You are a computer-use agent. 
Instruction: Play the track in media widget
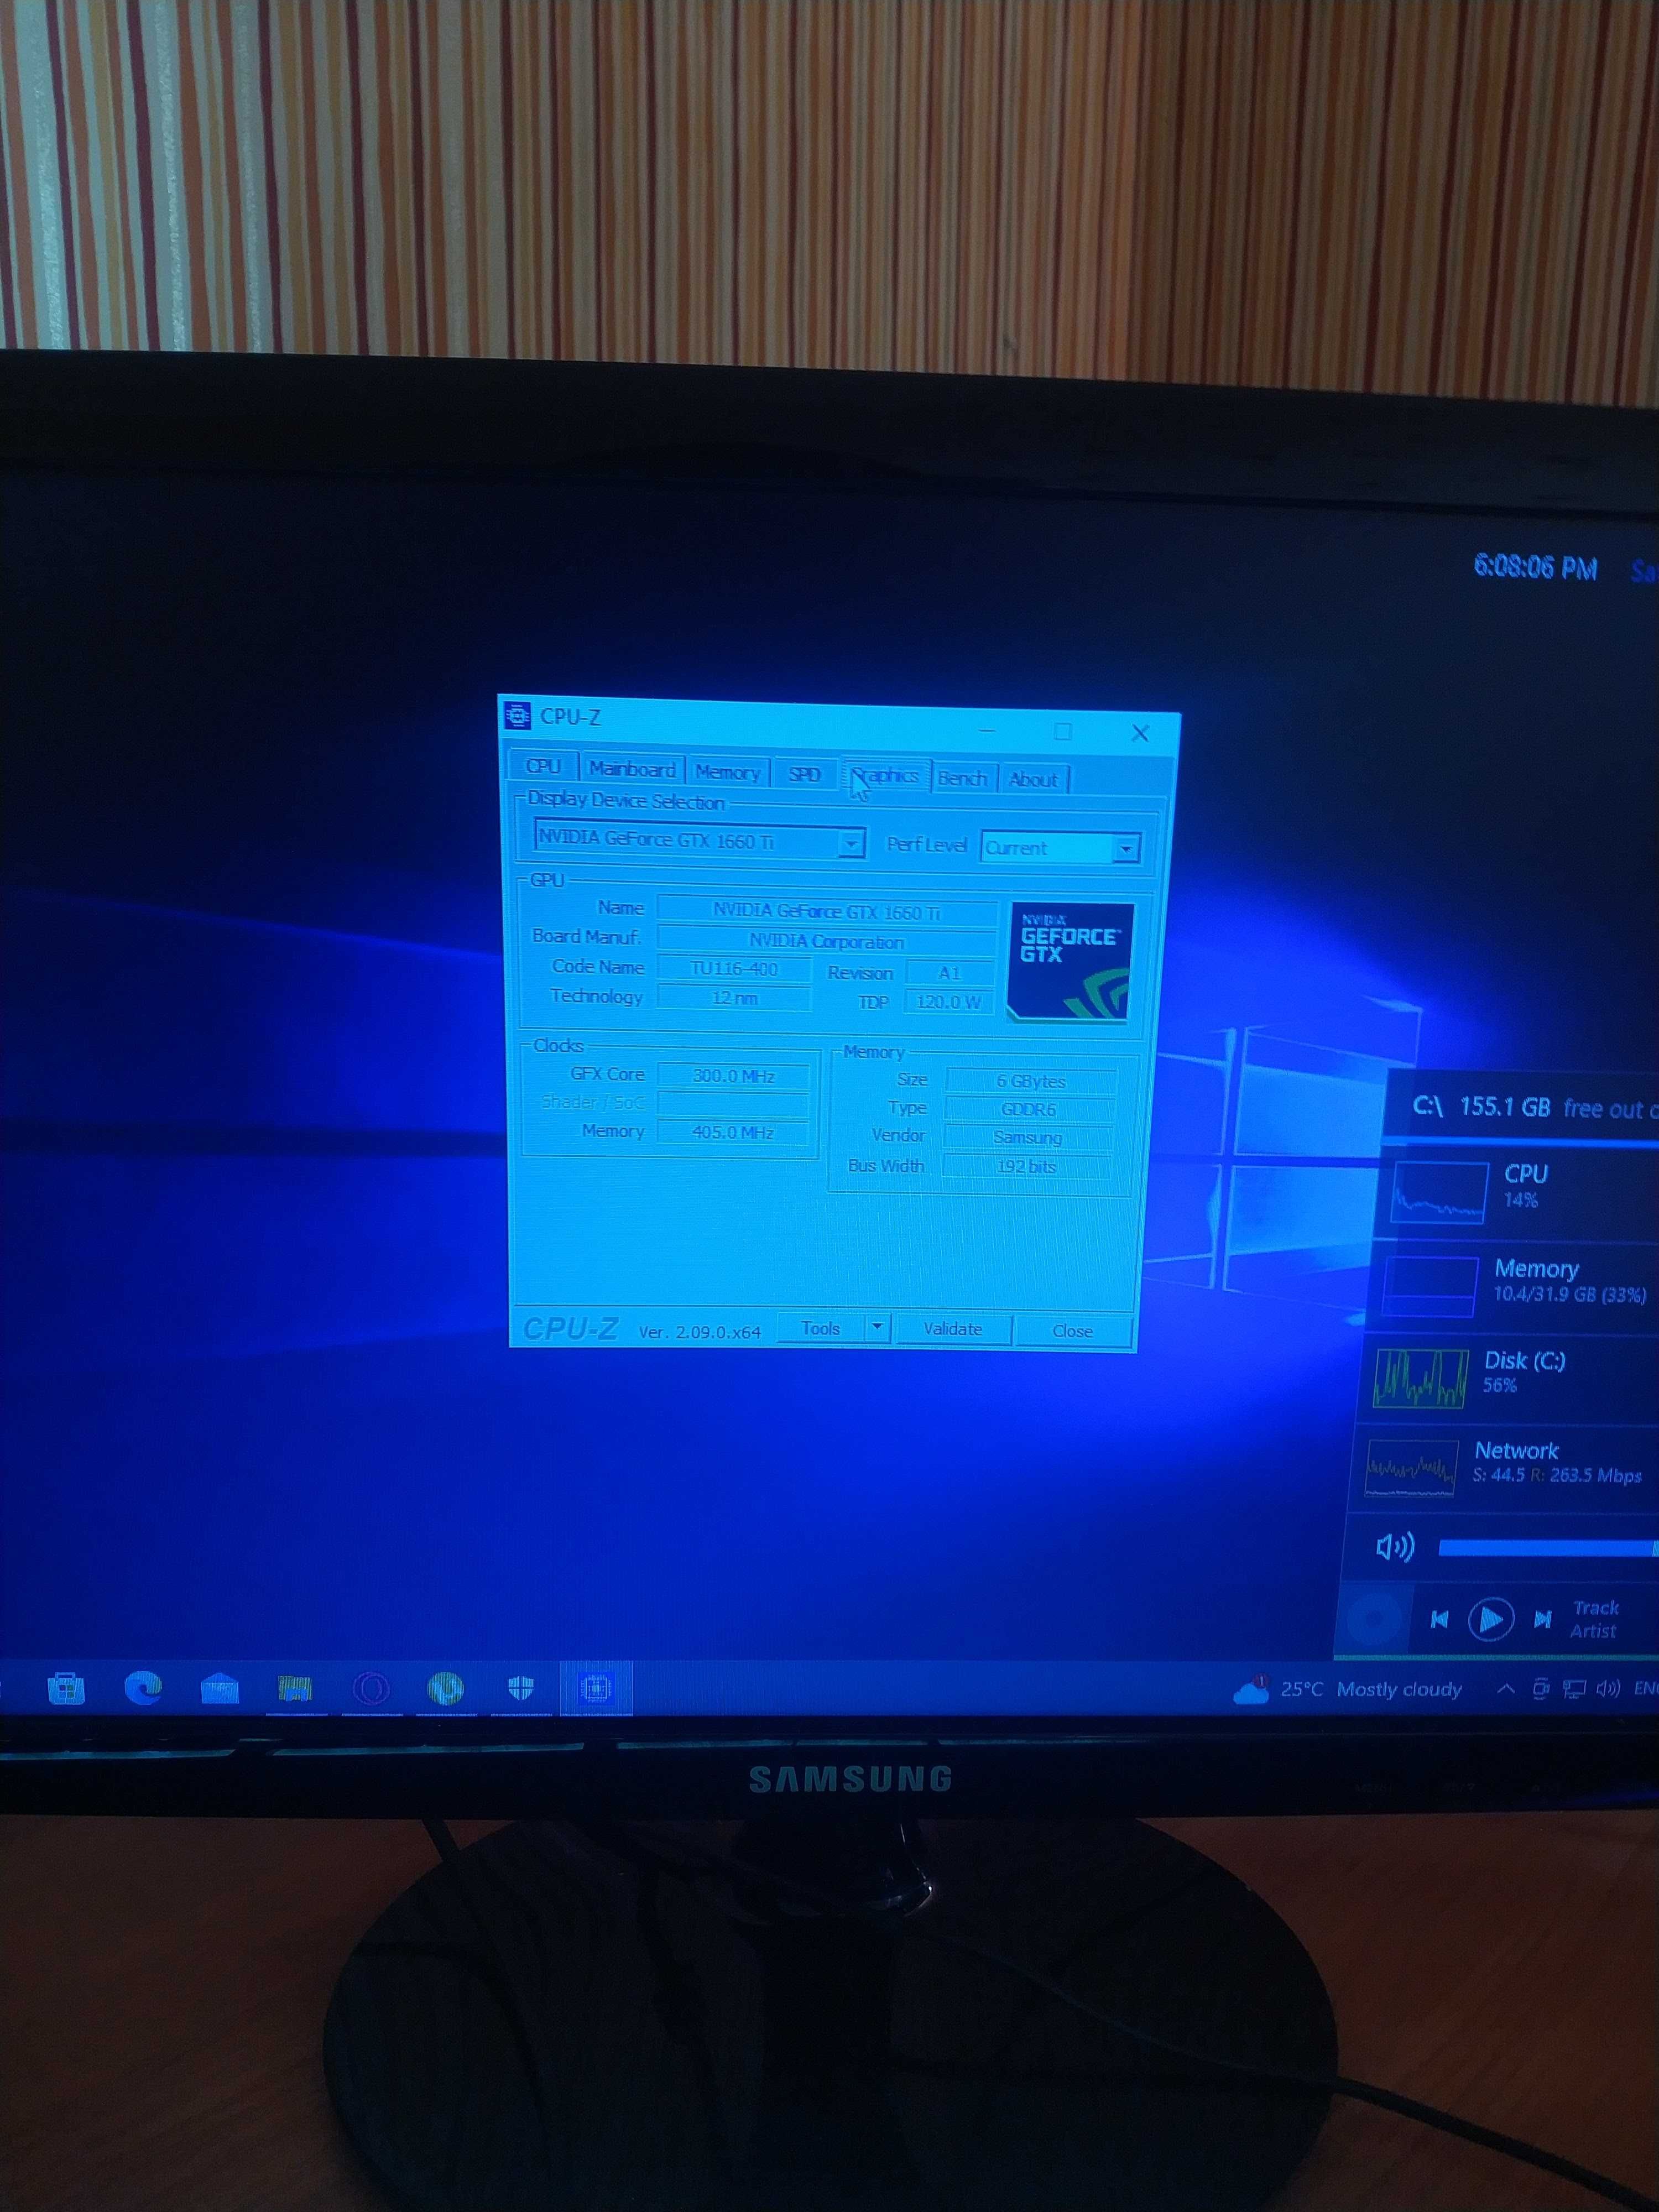pos(1490,1619)
